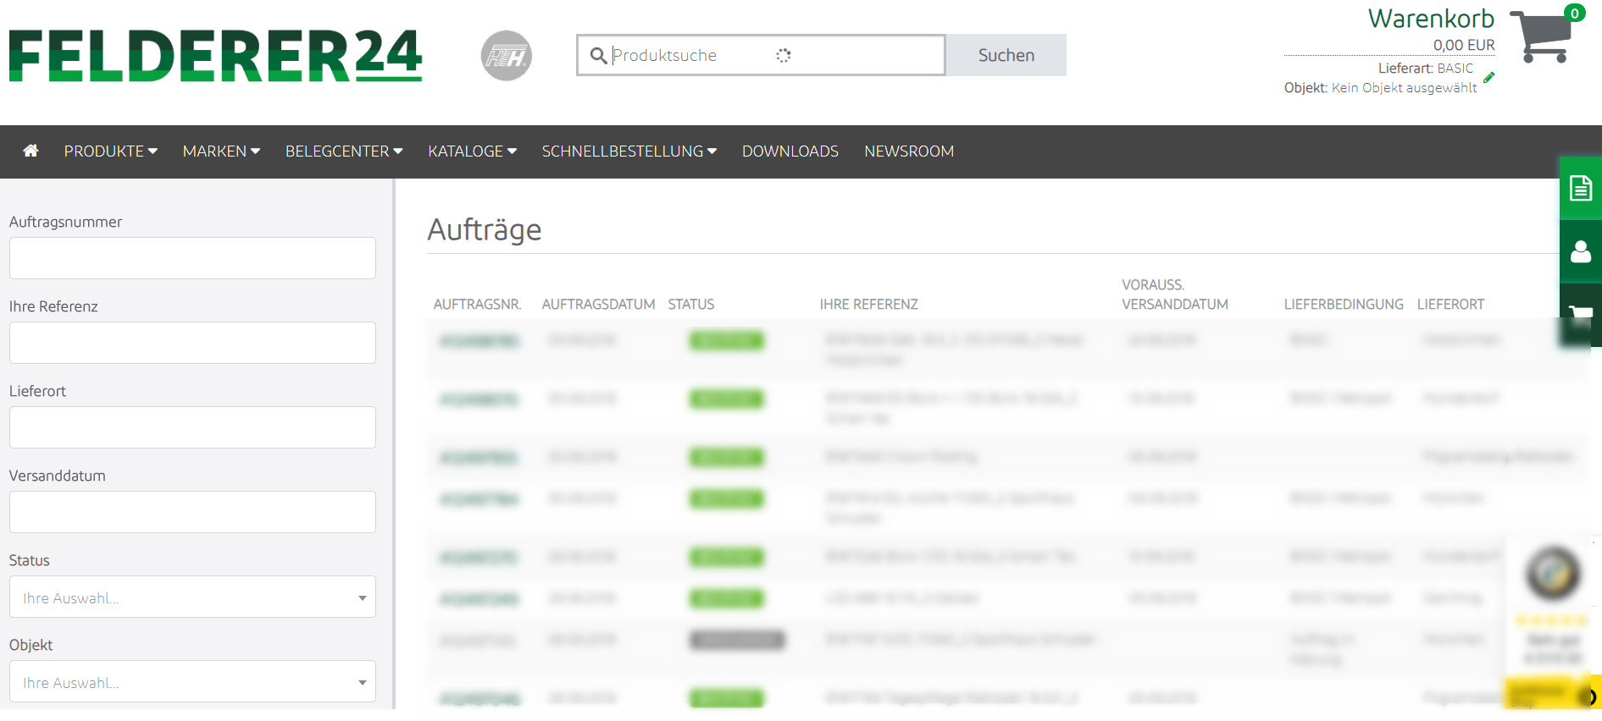Viewport: 1602px width, 721px height.
Task: Click the Auftragsnummer input field
Action: tap(192, 258)
